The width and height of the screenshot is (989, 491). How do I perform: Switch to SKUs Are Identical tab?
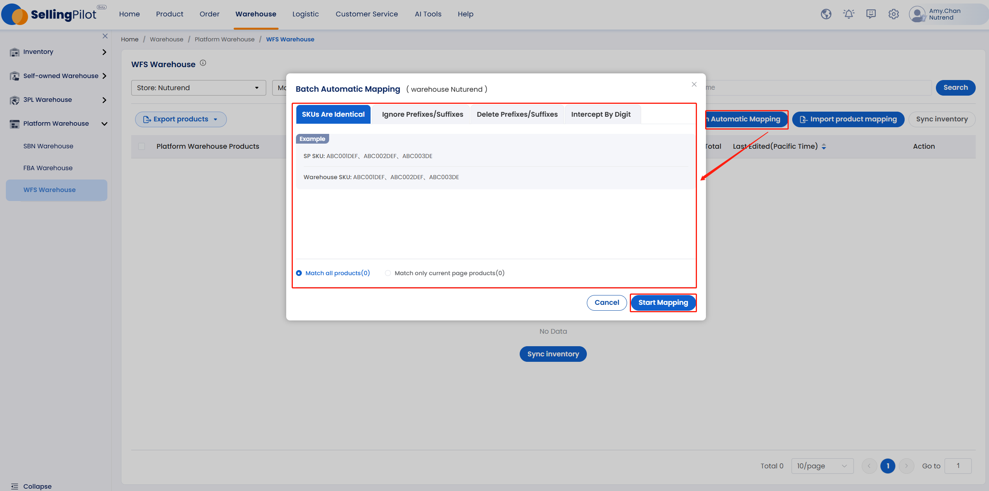pos(333,114)
